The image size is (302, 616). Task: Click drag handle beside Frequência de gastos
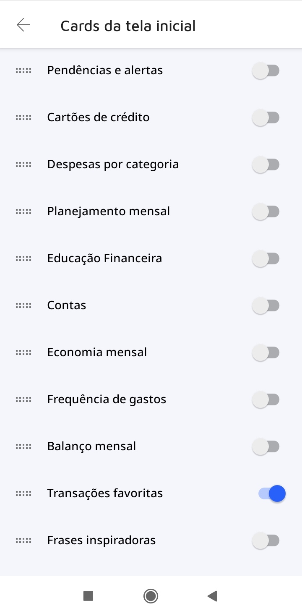pos(23,399)
